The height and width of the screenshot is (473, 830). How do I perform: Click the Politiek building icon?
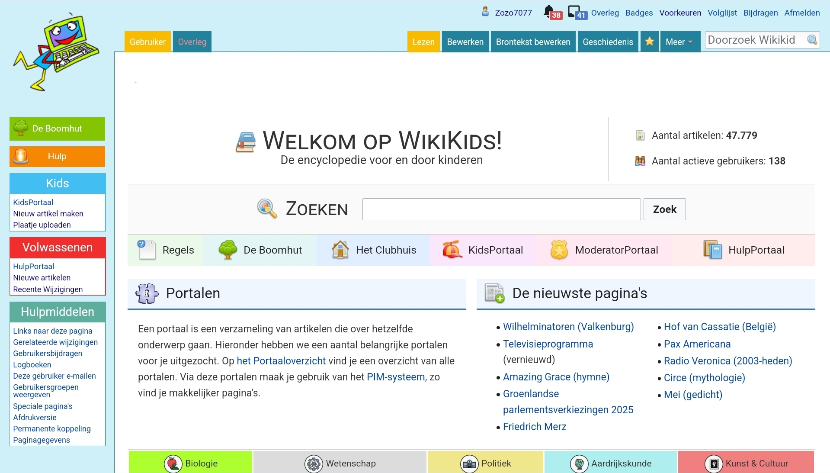click(469, 463)
